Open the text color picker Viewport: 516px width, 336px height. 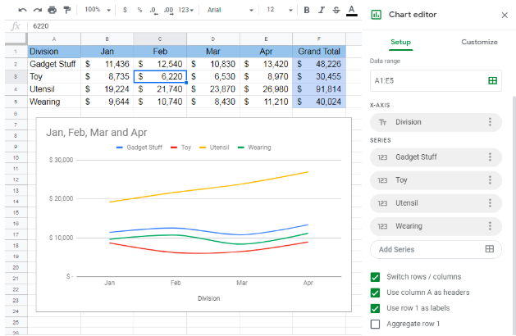click(351, 11)
